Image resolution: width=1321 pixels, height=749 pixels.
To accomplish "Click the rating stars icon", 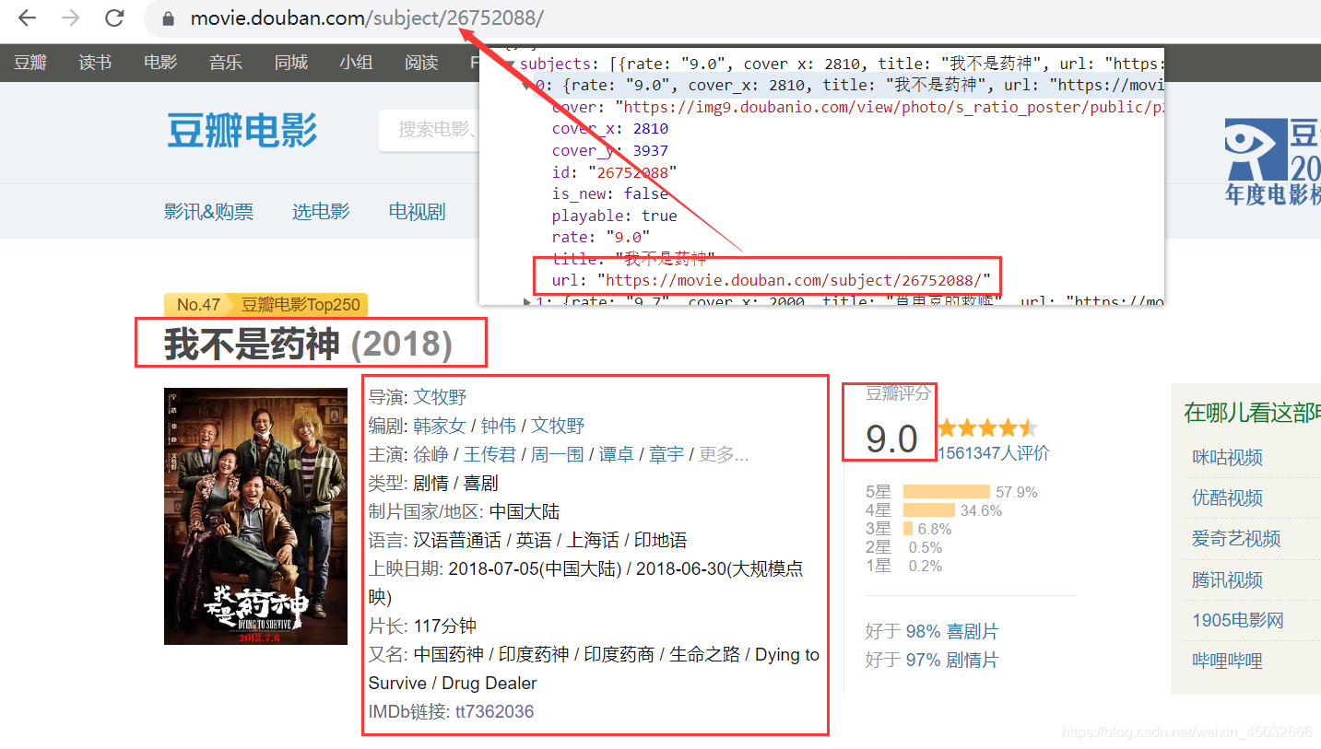I will pos(987,427).
